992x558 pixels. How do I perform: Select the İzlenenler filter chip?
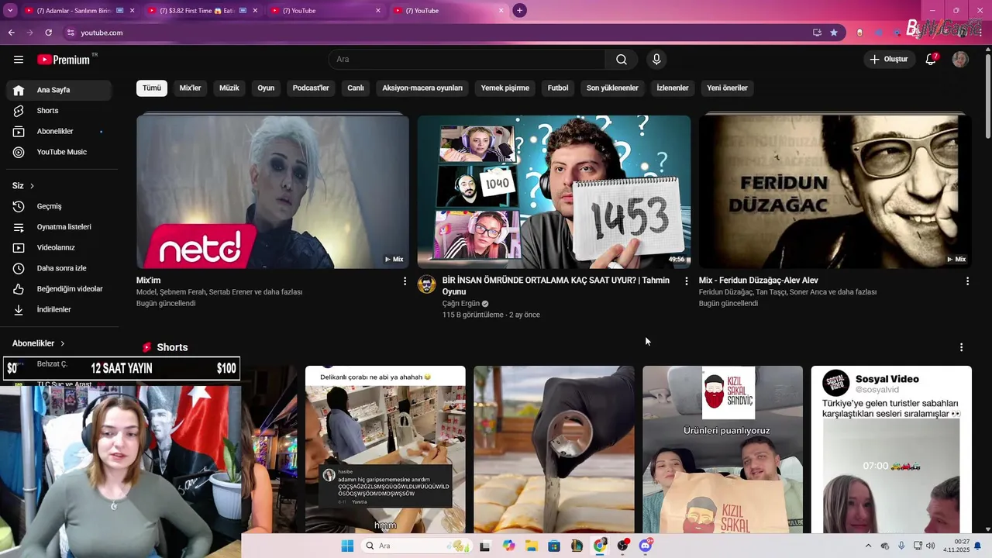[x=673, y=88]
